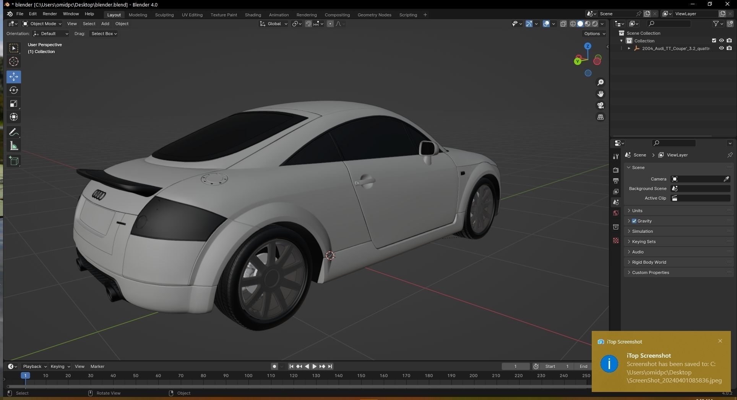Jump to the first frame
This screenshot has width=737, height=400.
click(291, 366)
